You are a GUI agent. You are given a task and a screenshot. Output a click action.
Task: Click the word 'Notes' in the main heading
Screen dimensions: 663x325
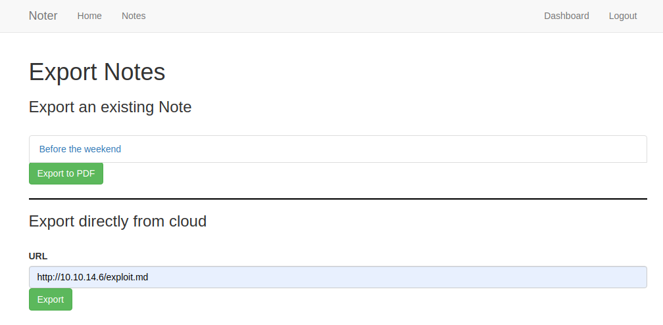pos(134,72)
